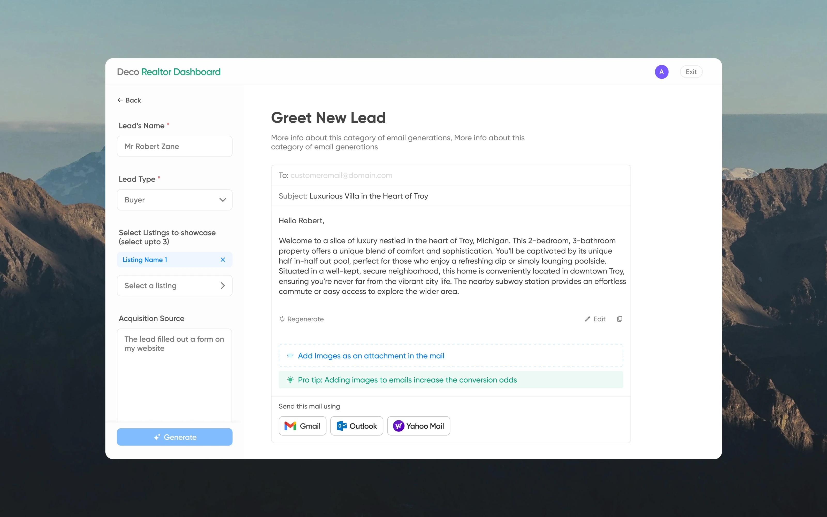Image resolution: width=827 pixels, height=517 pixels.
Task: Edit the Subject line field
Action: (x=451, y=196)
